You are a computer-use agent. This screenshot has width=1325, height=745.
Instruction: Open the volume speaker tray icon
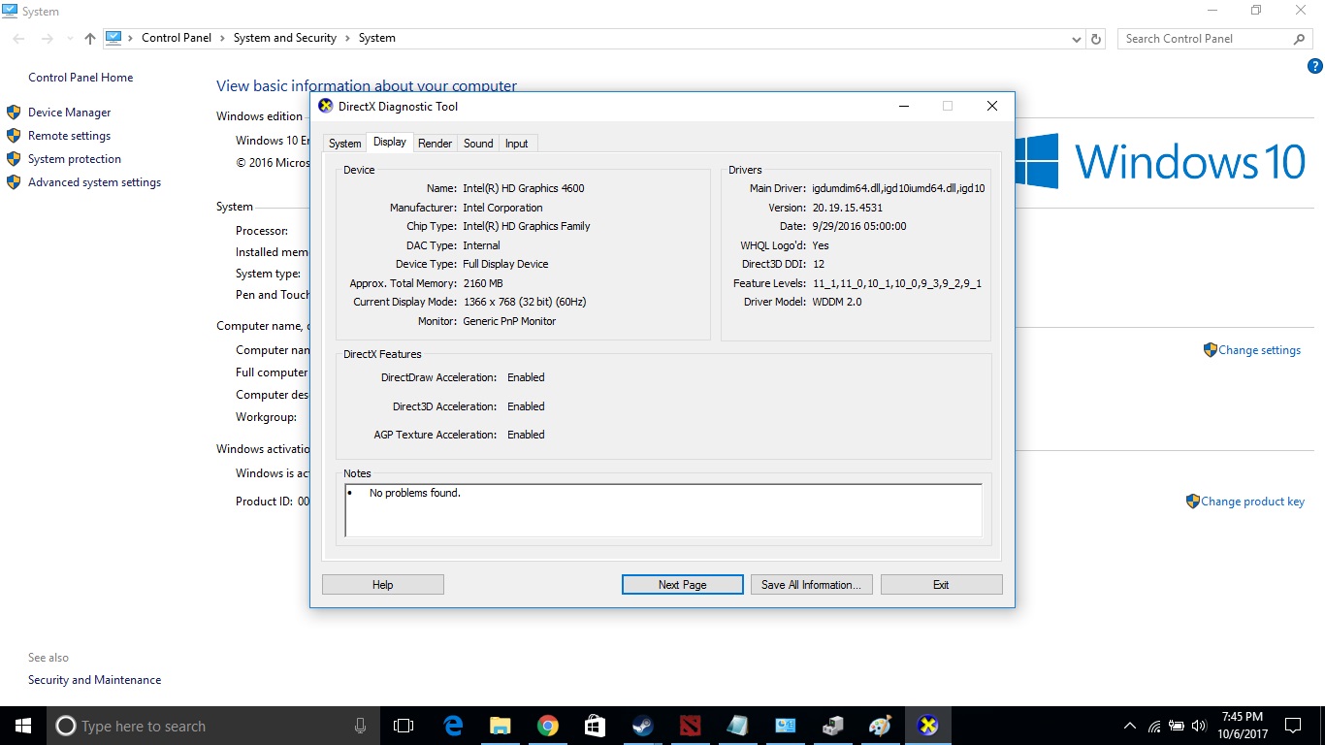(x=1199, y=726)
